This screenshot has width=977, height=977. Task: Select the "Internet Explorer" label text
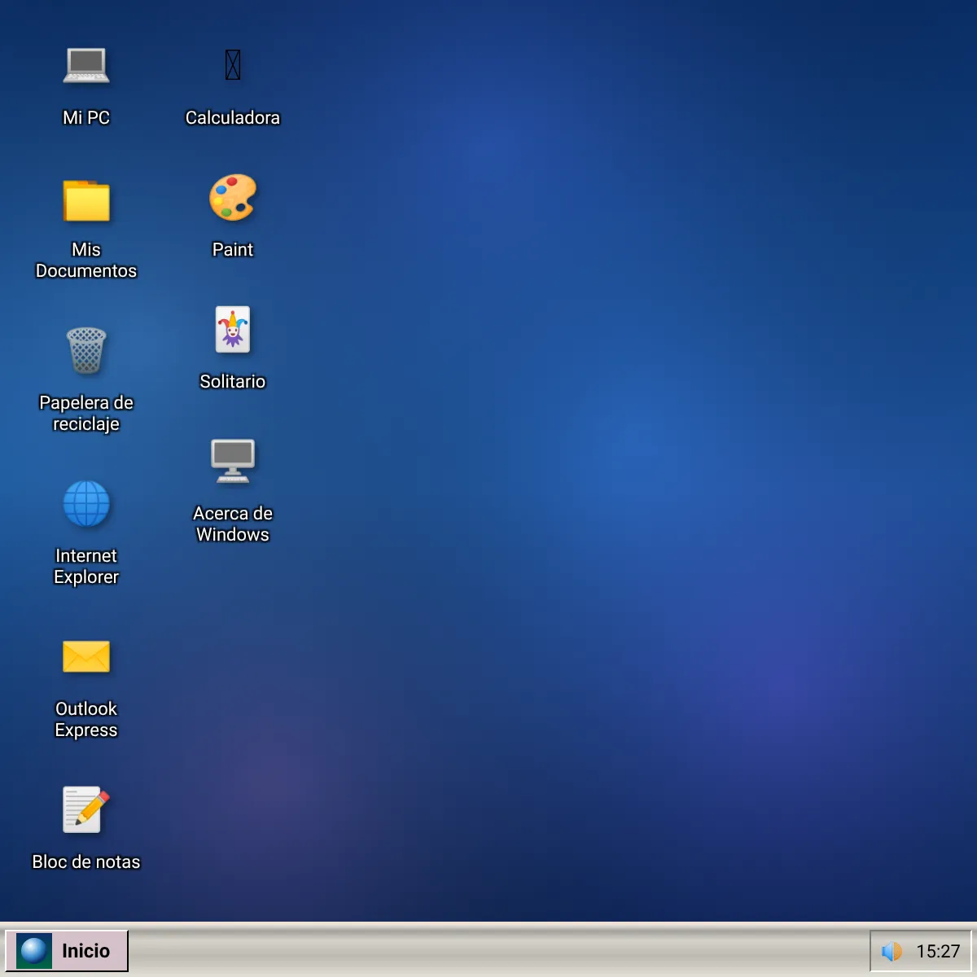pos(86,566)
